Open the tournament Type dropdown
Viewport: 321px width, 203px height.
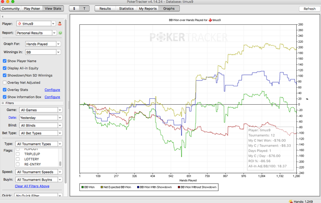pyautogui.click(x=39, y=144)
